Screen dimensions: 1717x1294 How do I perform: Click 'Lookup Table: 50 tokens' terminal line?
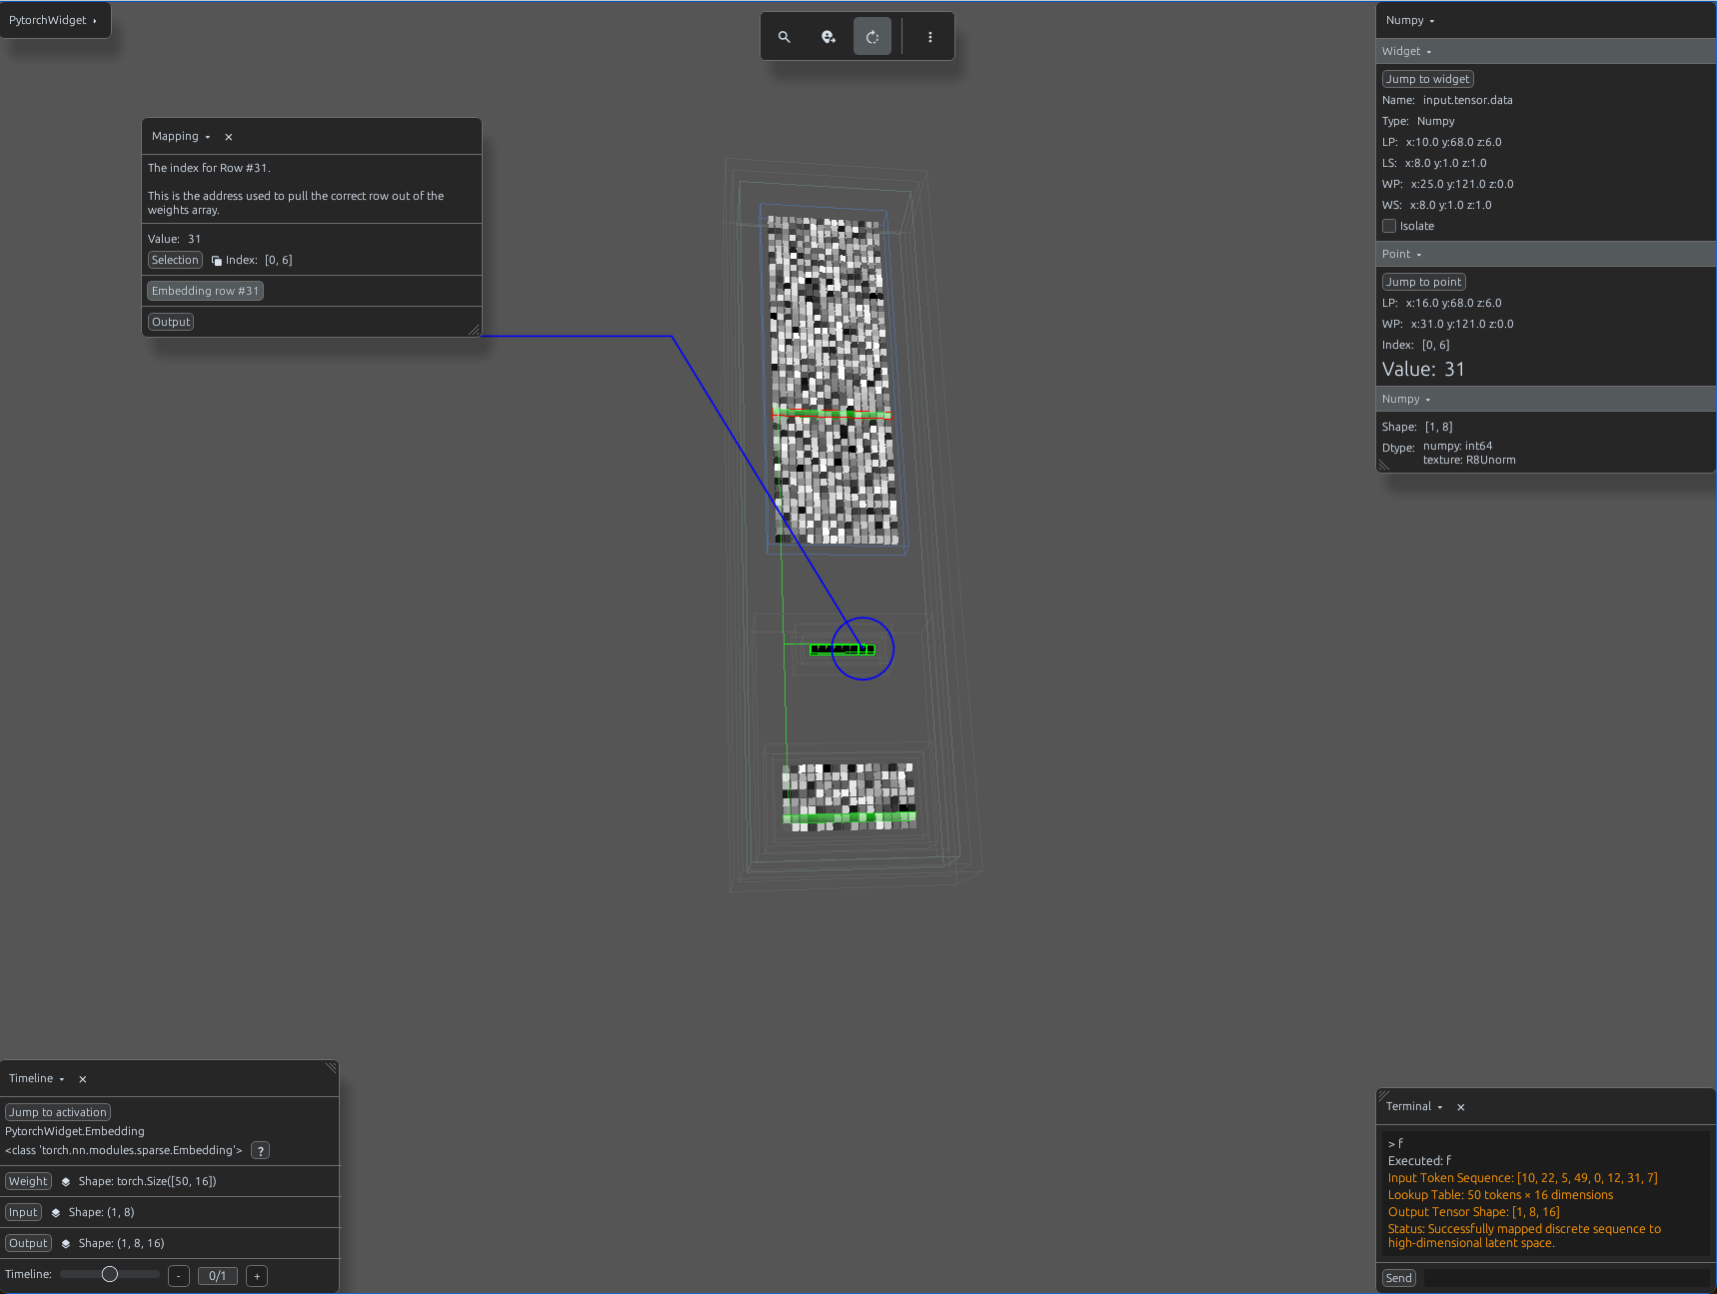(1500, 1195)
